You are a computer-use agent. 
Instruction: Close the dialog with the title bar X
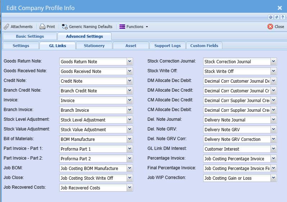[280, 8]
